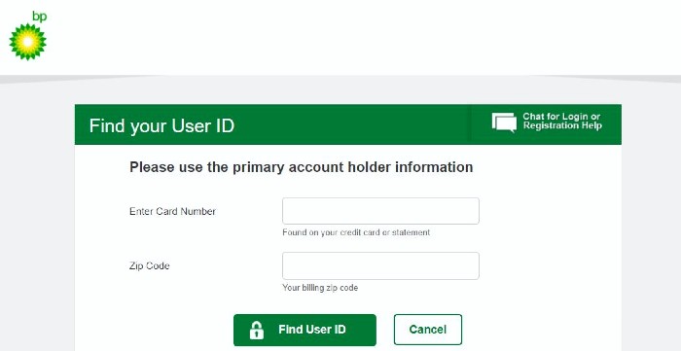Click the Cancel button
681x351 pixels.
pos(428,330)
